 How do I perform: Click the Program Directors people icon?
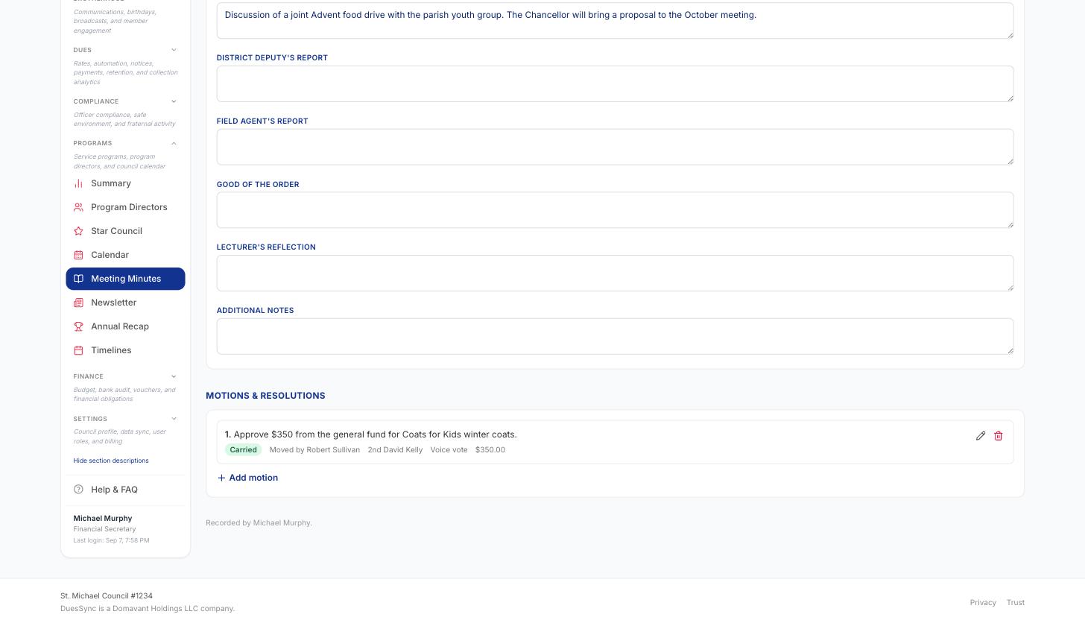click(x=78, y=207)
